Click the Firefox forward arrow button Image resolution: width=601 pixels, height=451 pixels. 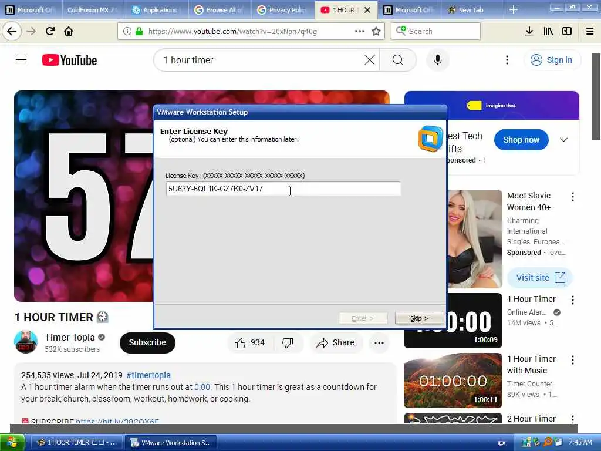click(x=31, y=31)
